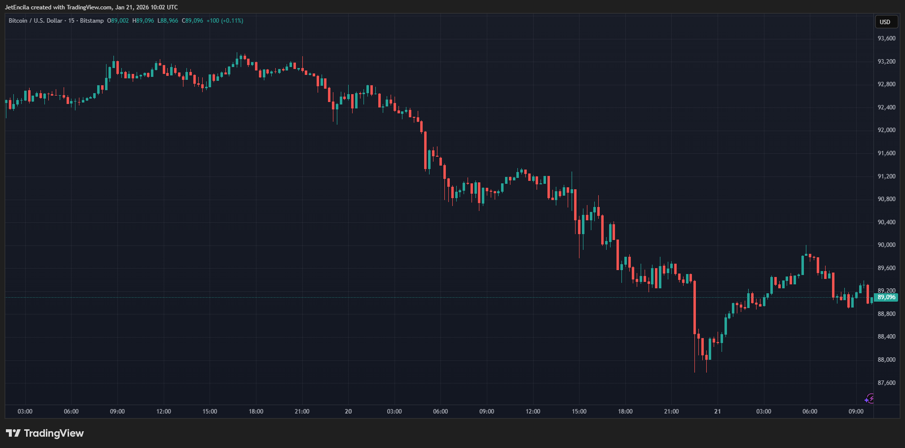Screen dimensions: 905x448
Task: Click the 92,000 price axis label
Action: (x=886, y=130)
